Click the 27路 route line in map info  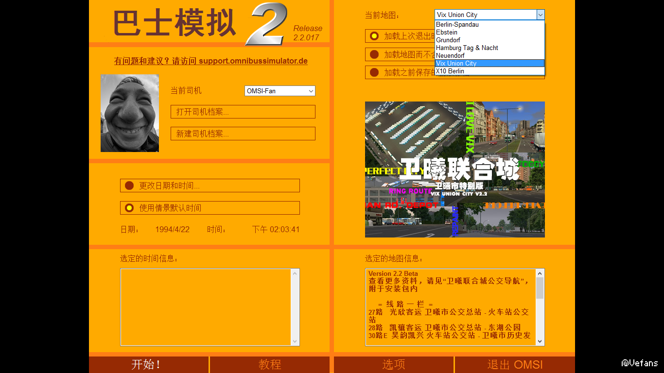[449, 316]
